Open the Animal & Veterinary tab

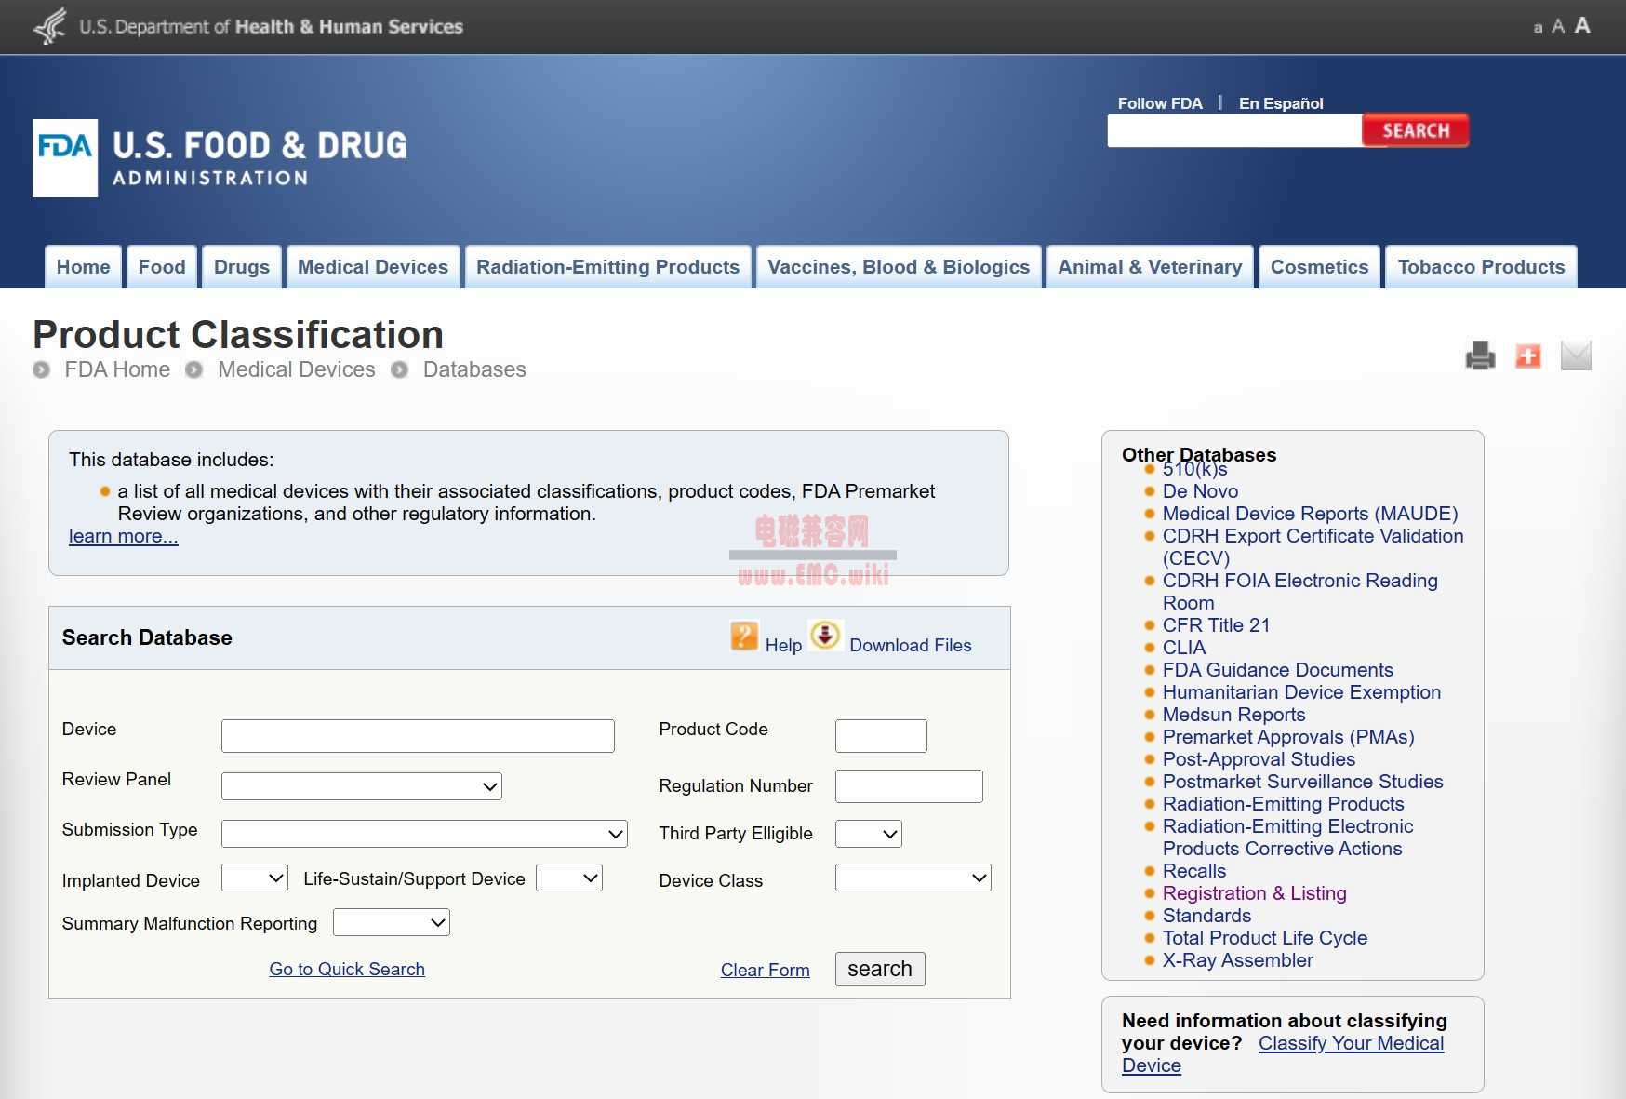point(1150,267)
